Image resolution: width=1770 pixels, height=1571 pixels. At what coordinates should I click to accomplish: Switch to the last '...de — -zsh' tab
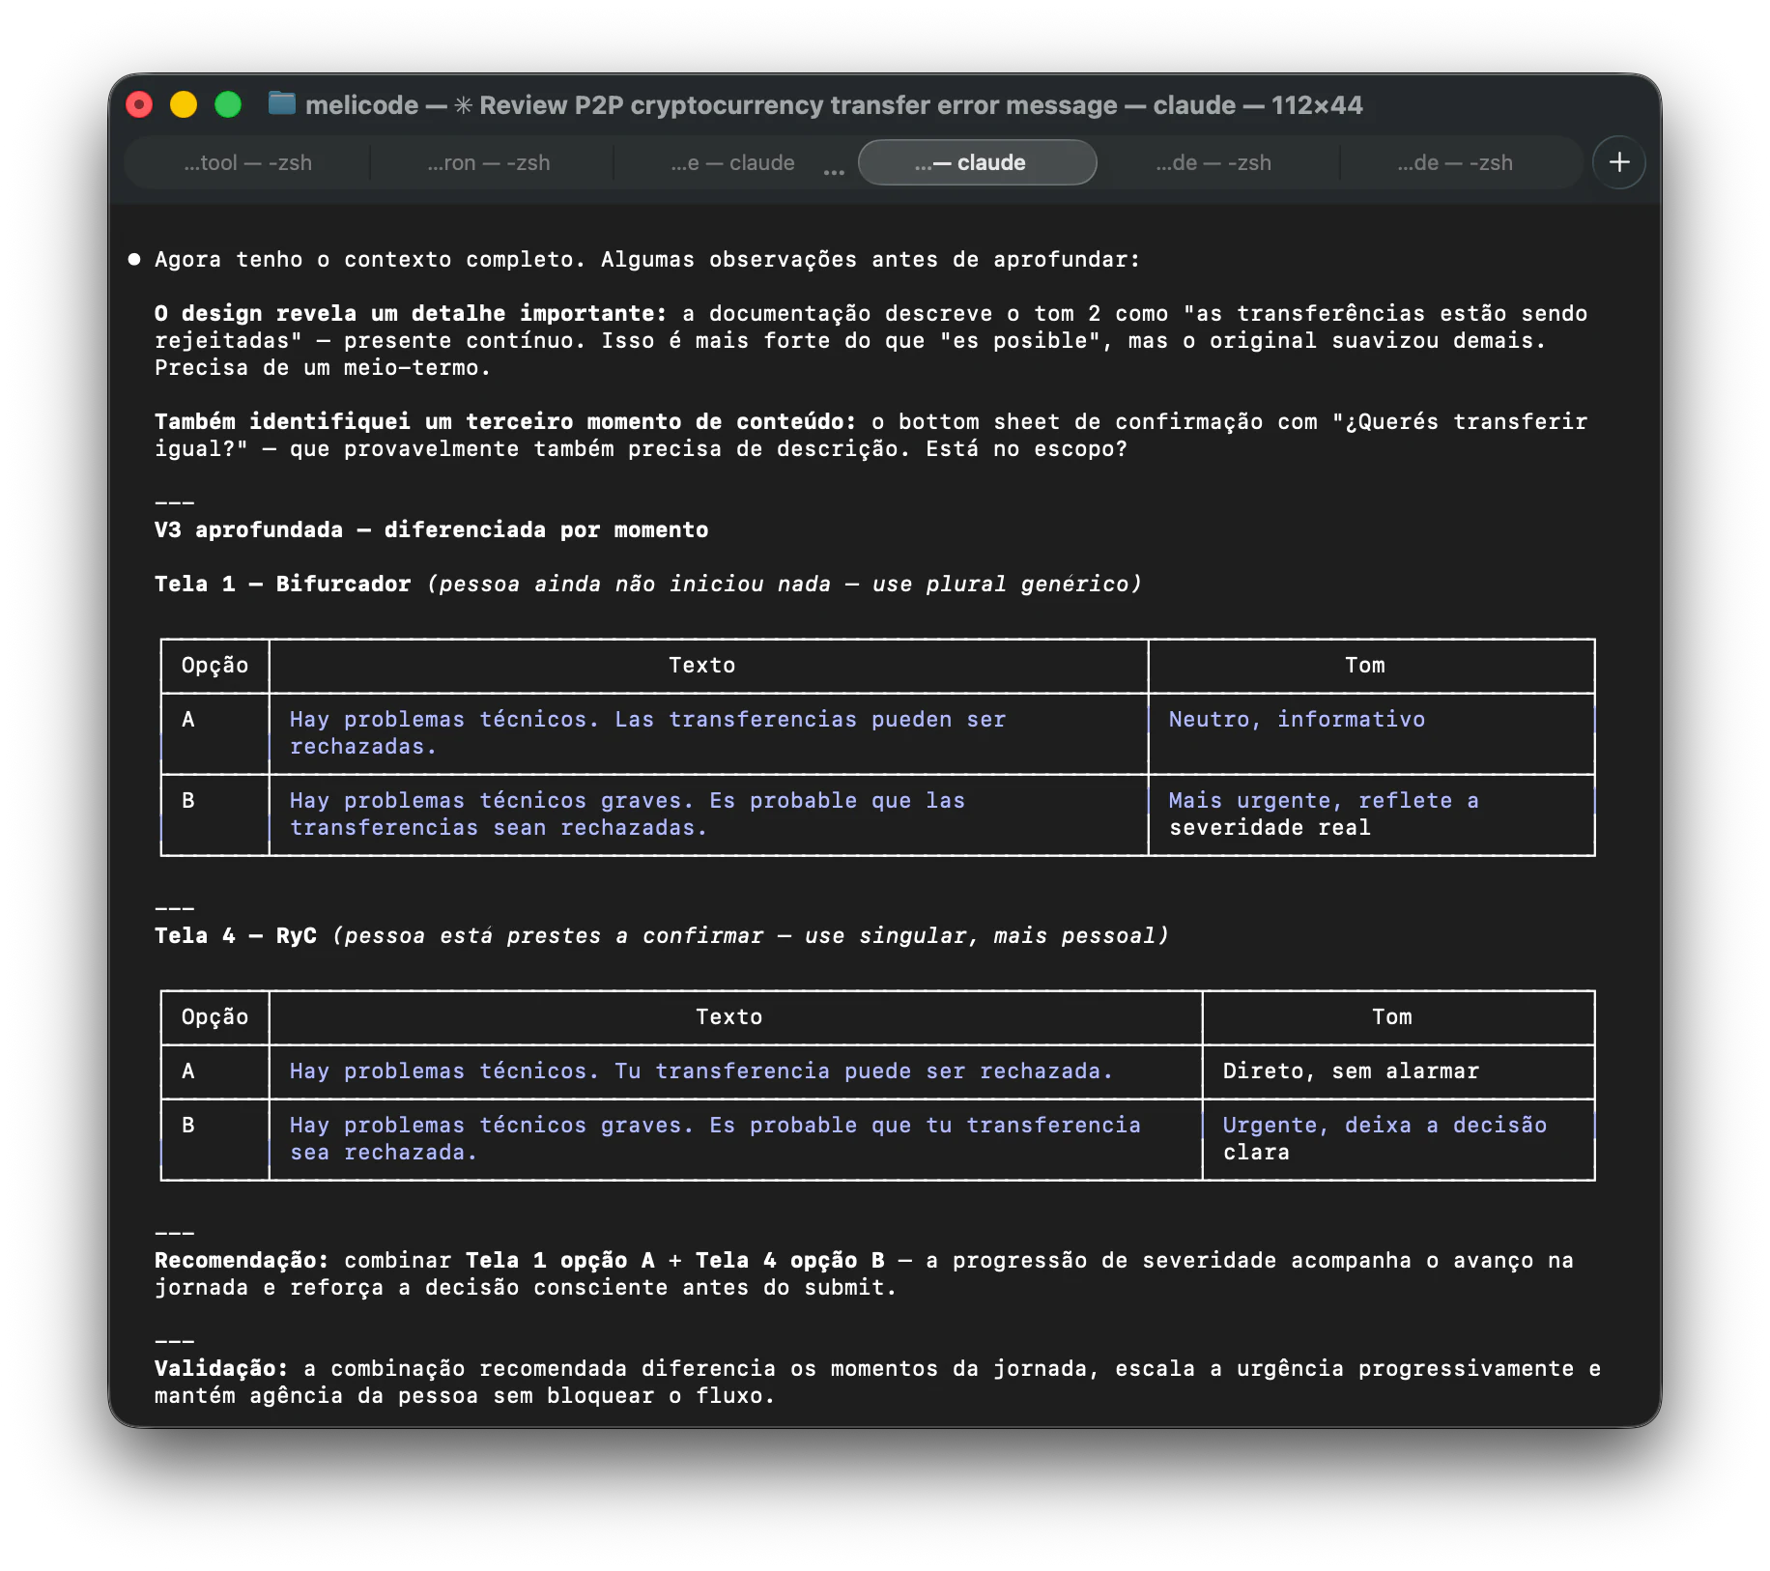click(x=1456, y=162)
